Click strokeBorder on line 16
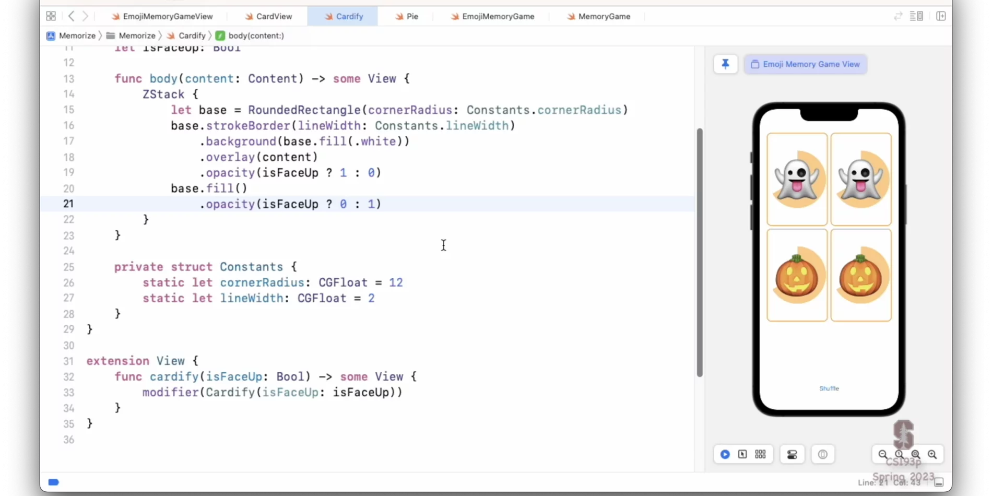The width and height of the screenshot is (992, 496). tap(248, 126)
